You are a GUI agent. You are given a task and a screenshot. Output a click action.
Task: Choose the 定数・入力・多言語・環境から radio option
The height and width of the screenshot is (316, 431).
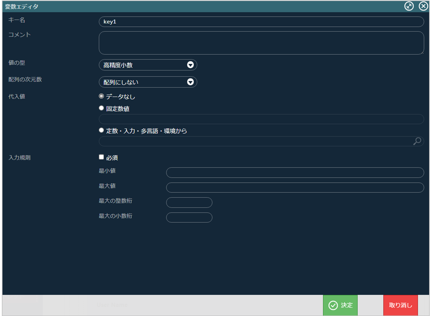[x=101, y=130]
